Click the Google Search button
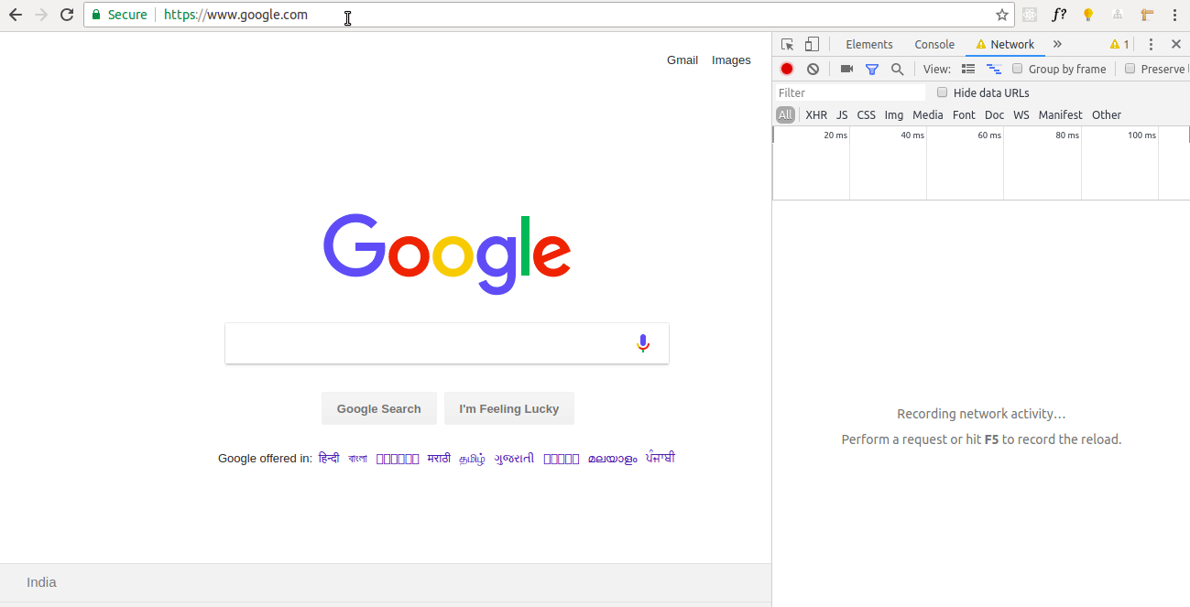 coord(379,408)
